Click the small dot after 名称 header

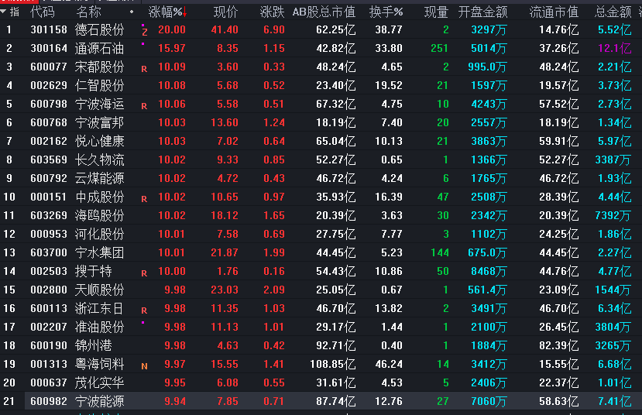coord(132,12)
